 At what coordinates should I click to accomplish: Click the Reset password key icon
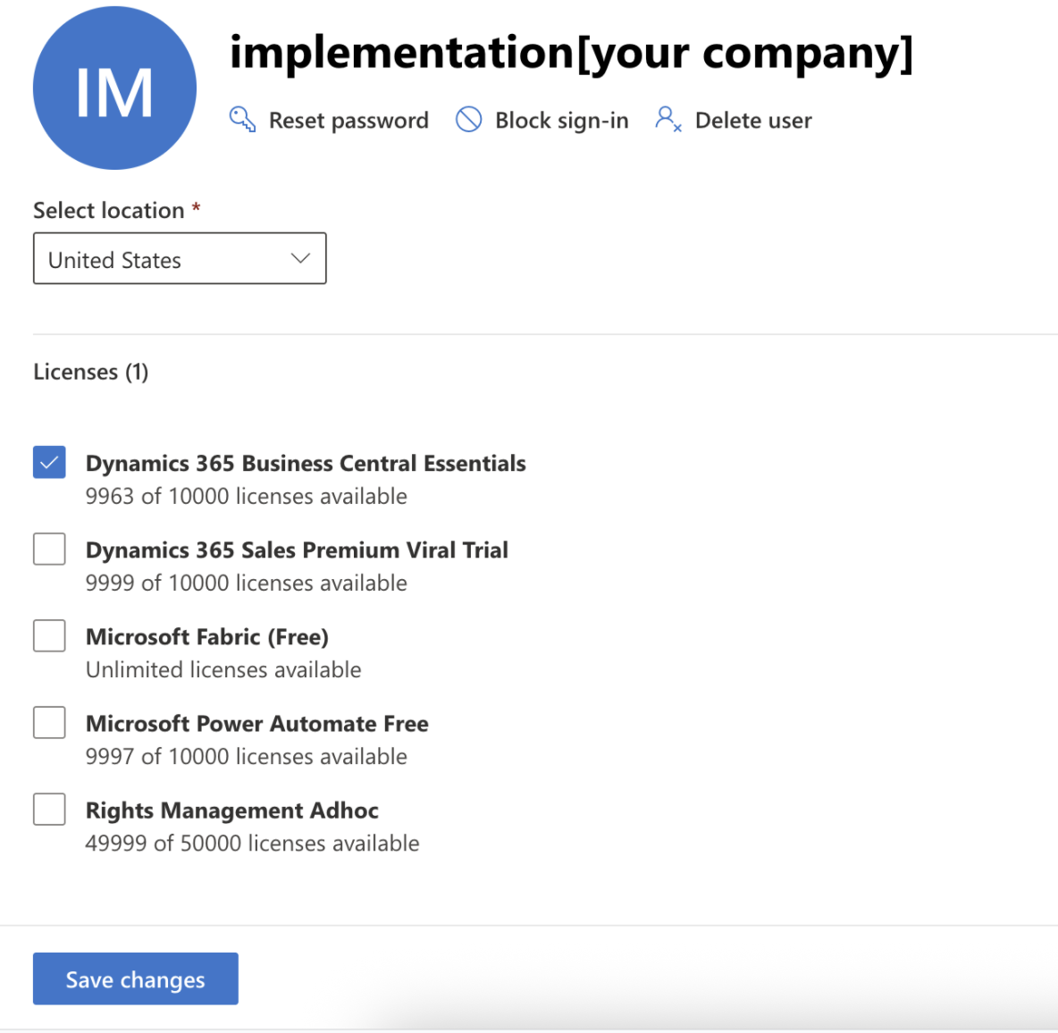(242, 120)
